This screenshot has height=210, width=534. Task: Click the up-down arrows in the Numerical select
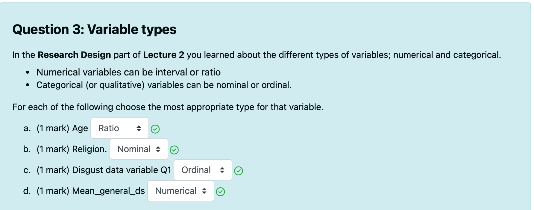[x=204, y=191]
